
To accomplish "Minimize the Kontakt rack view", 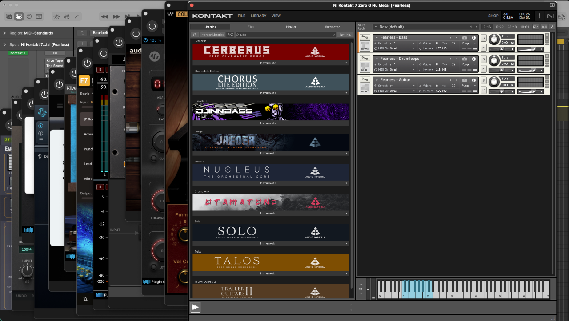I will [x=552, y=27].
